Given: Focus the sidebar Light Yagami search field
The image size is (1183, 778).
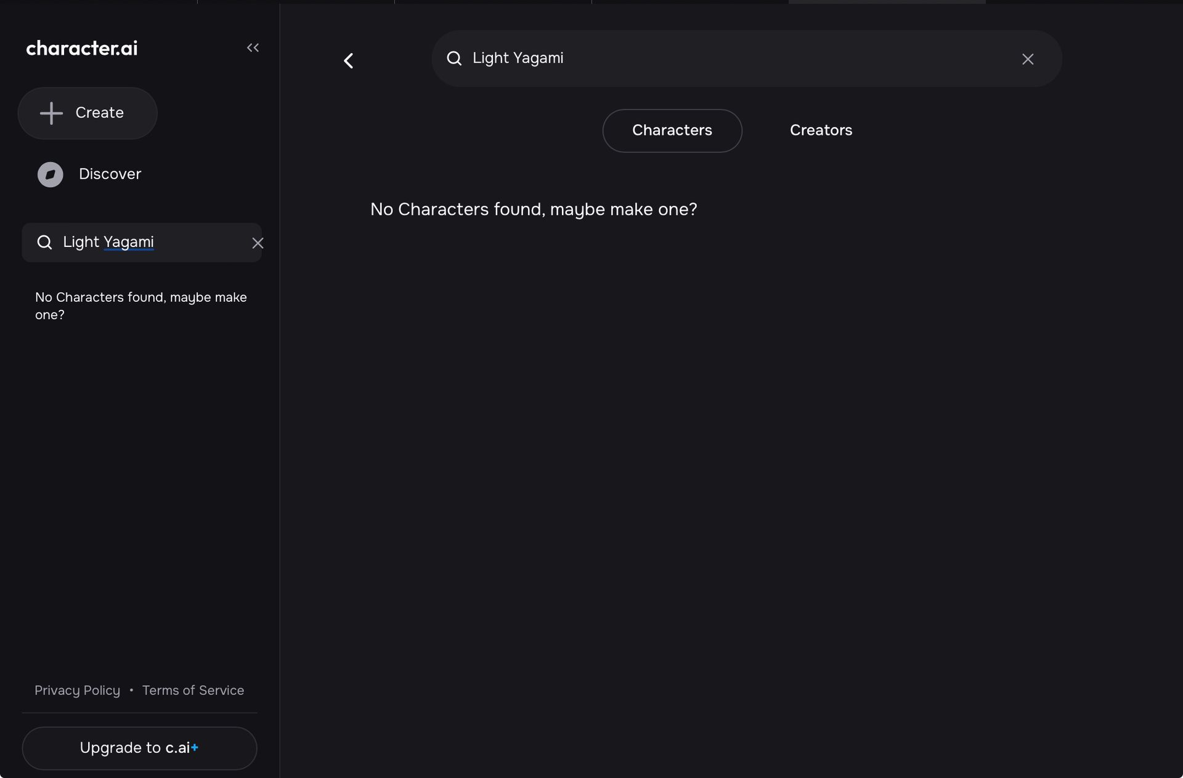Looking at the screenshot, I should click(x=142, y=242).
